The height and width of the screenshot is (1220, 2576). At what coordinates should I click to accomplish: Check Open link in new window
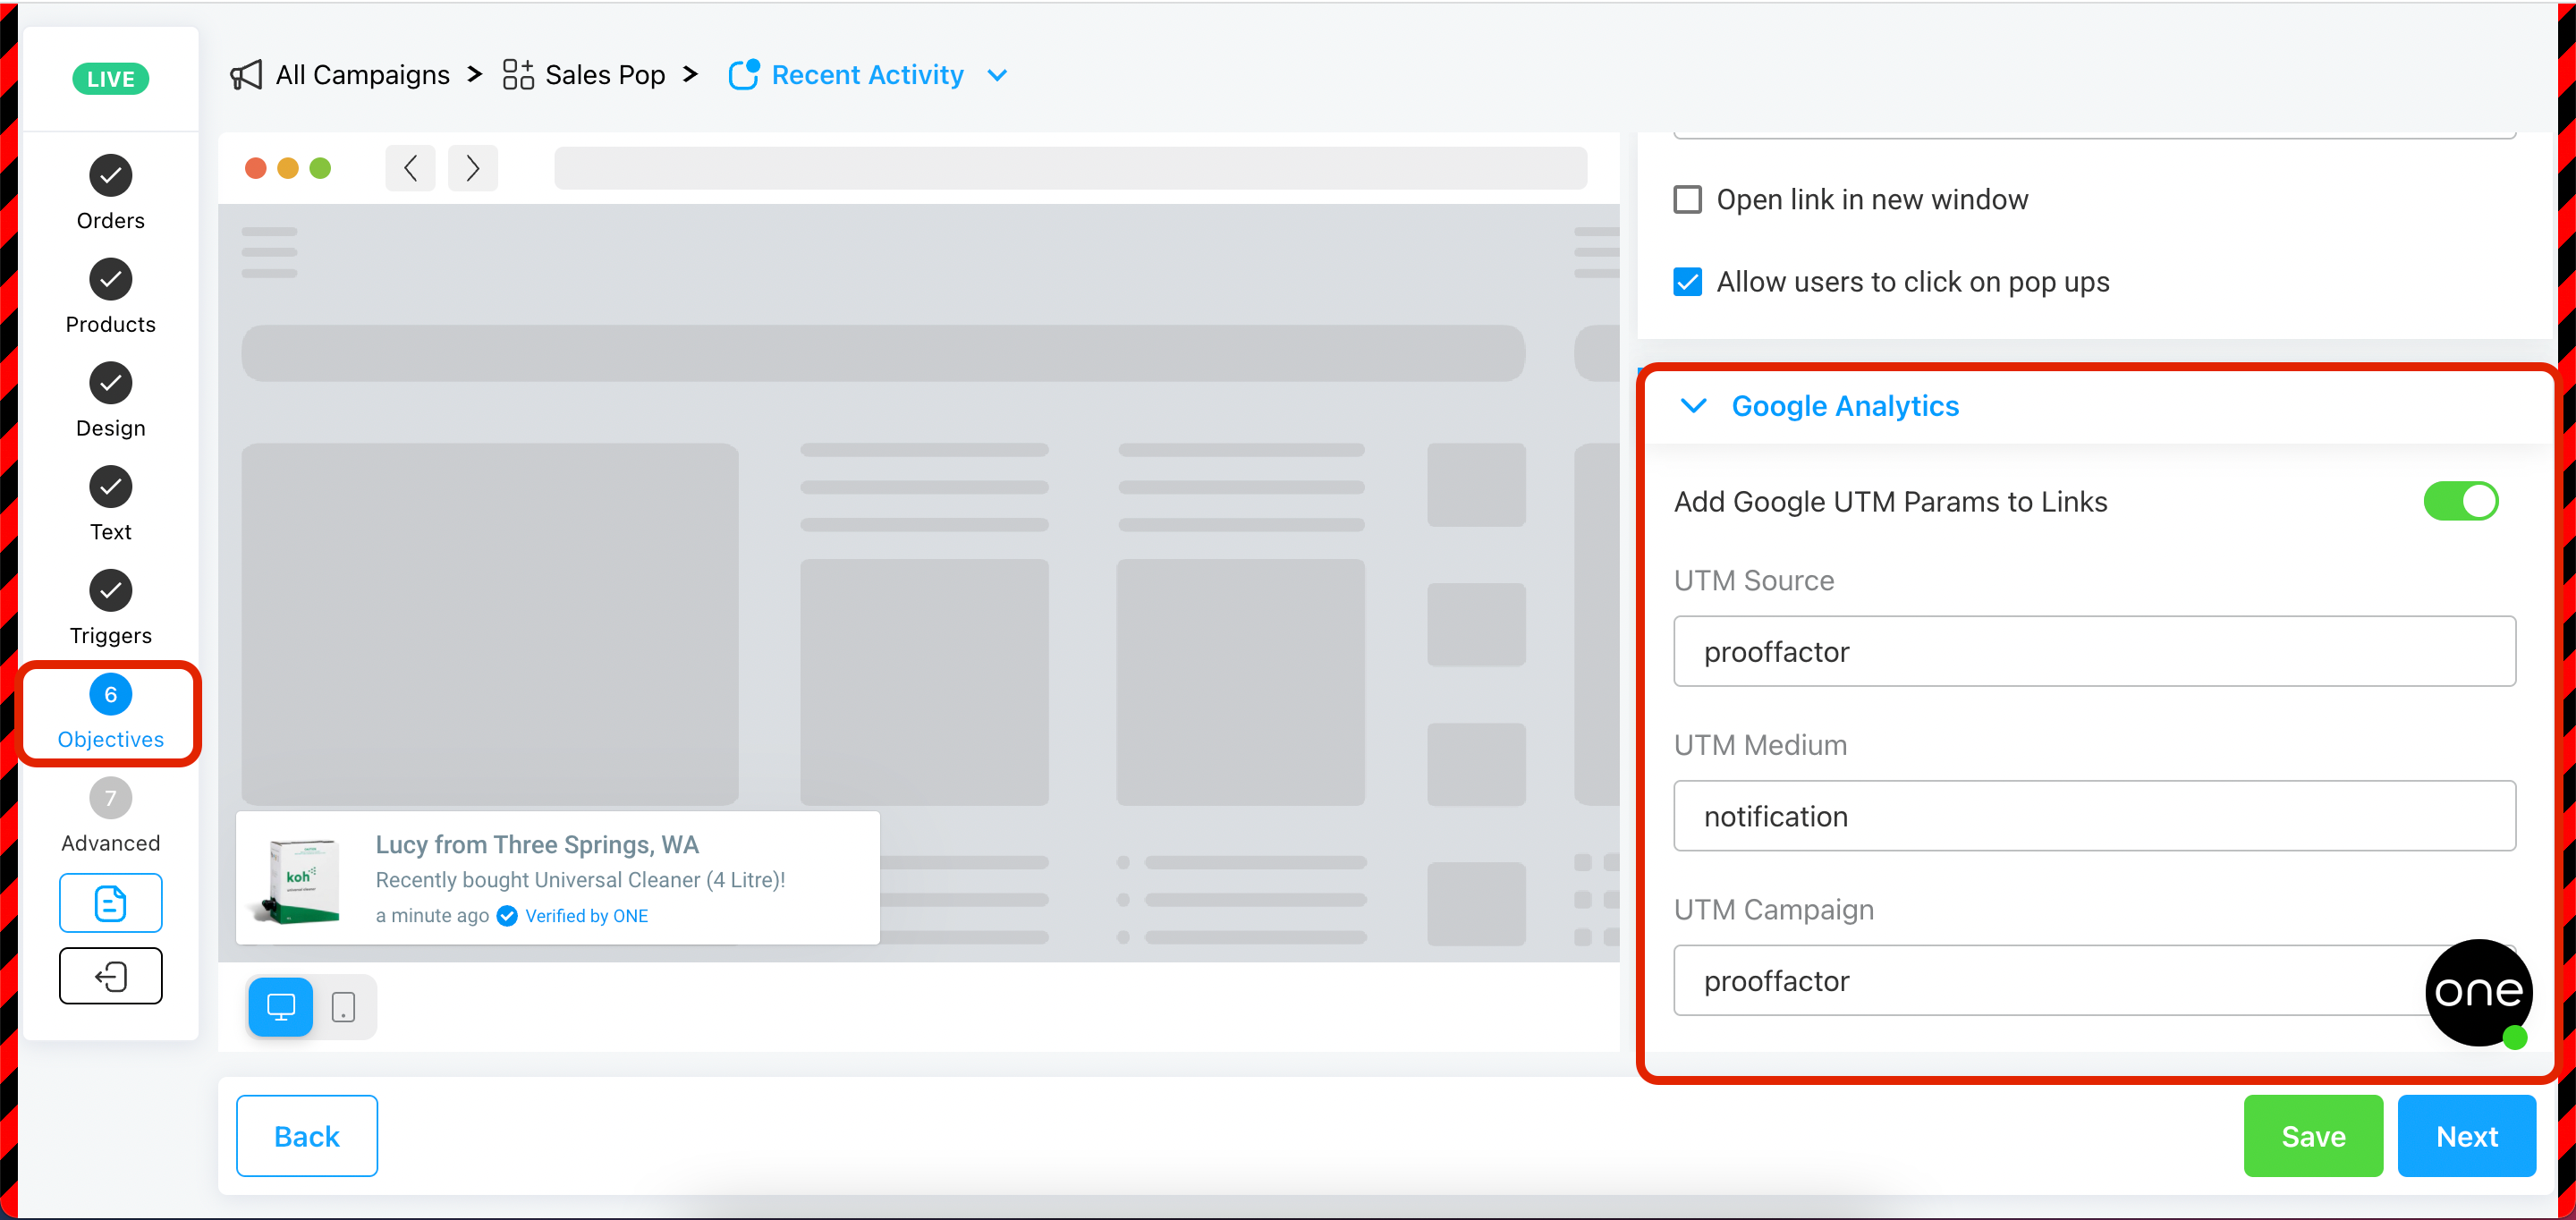click(x=1687, y=200)
